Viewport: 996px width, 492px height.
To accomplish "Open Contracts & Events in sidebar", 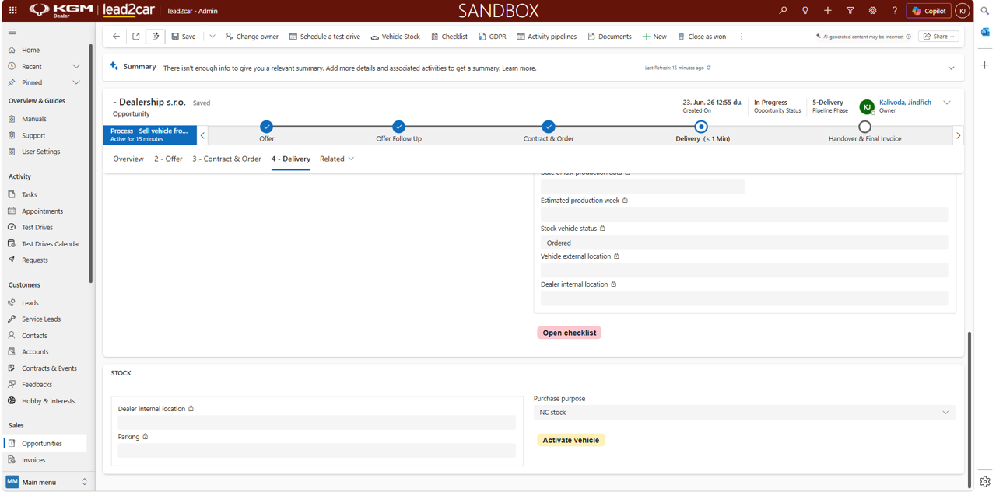I will pos(49,368).
